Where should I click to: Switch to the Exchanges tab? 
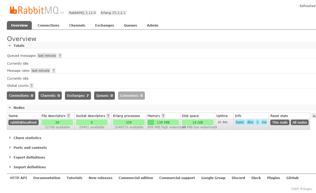pyautogui.click(x=105, y=26)
